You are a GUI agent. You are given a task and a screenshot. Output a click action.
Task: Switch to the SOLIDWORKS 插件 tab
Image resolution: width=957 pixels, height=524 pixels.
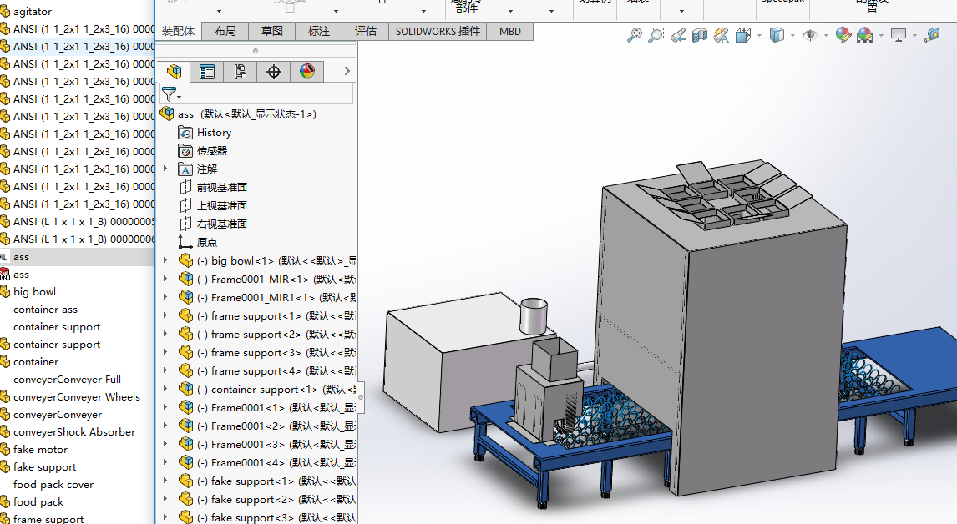(438, 31)
